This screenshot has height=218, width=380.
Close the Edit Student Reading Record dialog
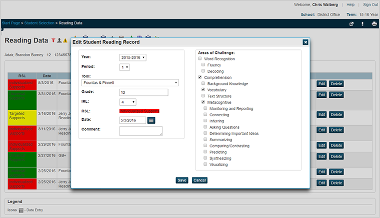point(305,42)
